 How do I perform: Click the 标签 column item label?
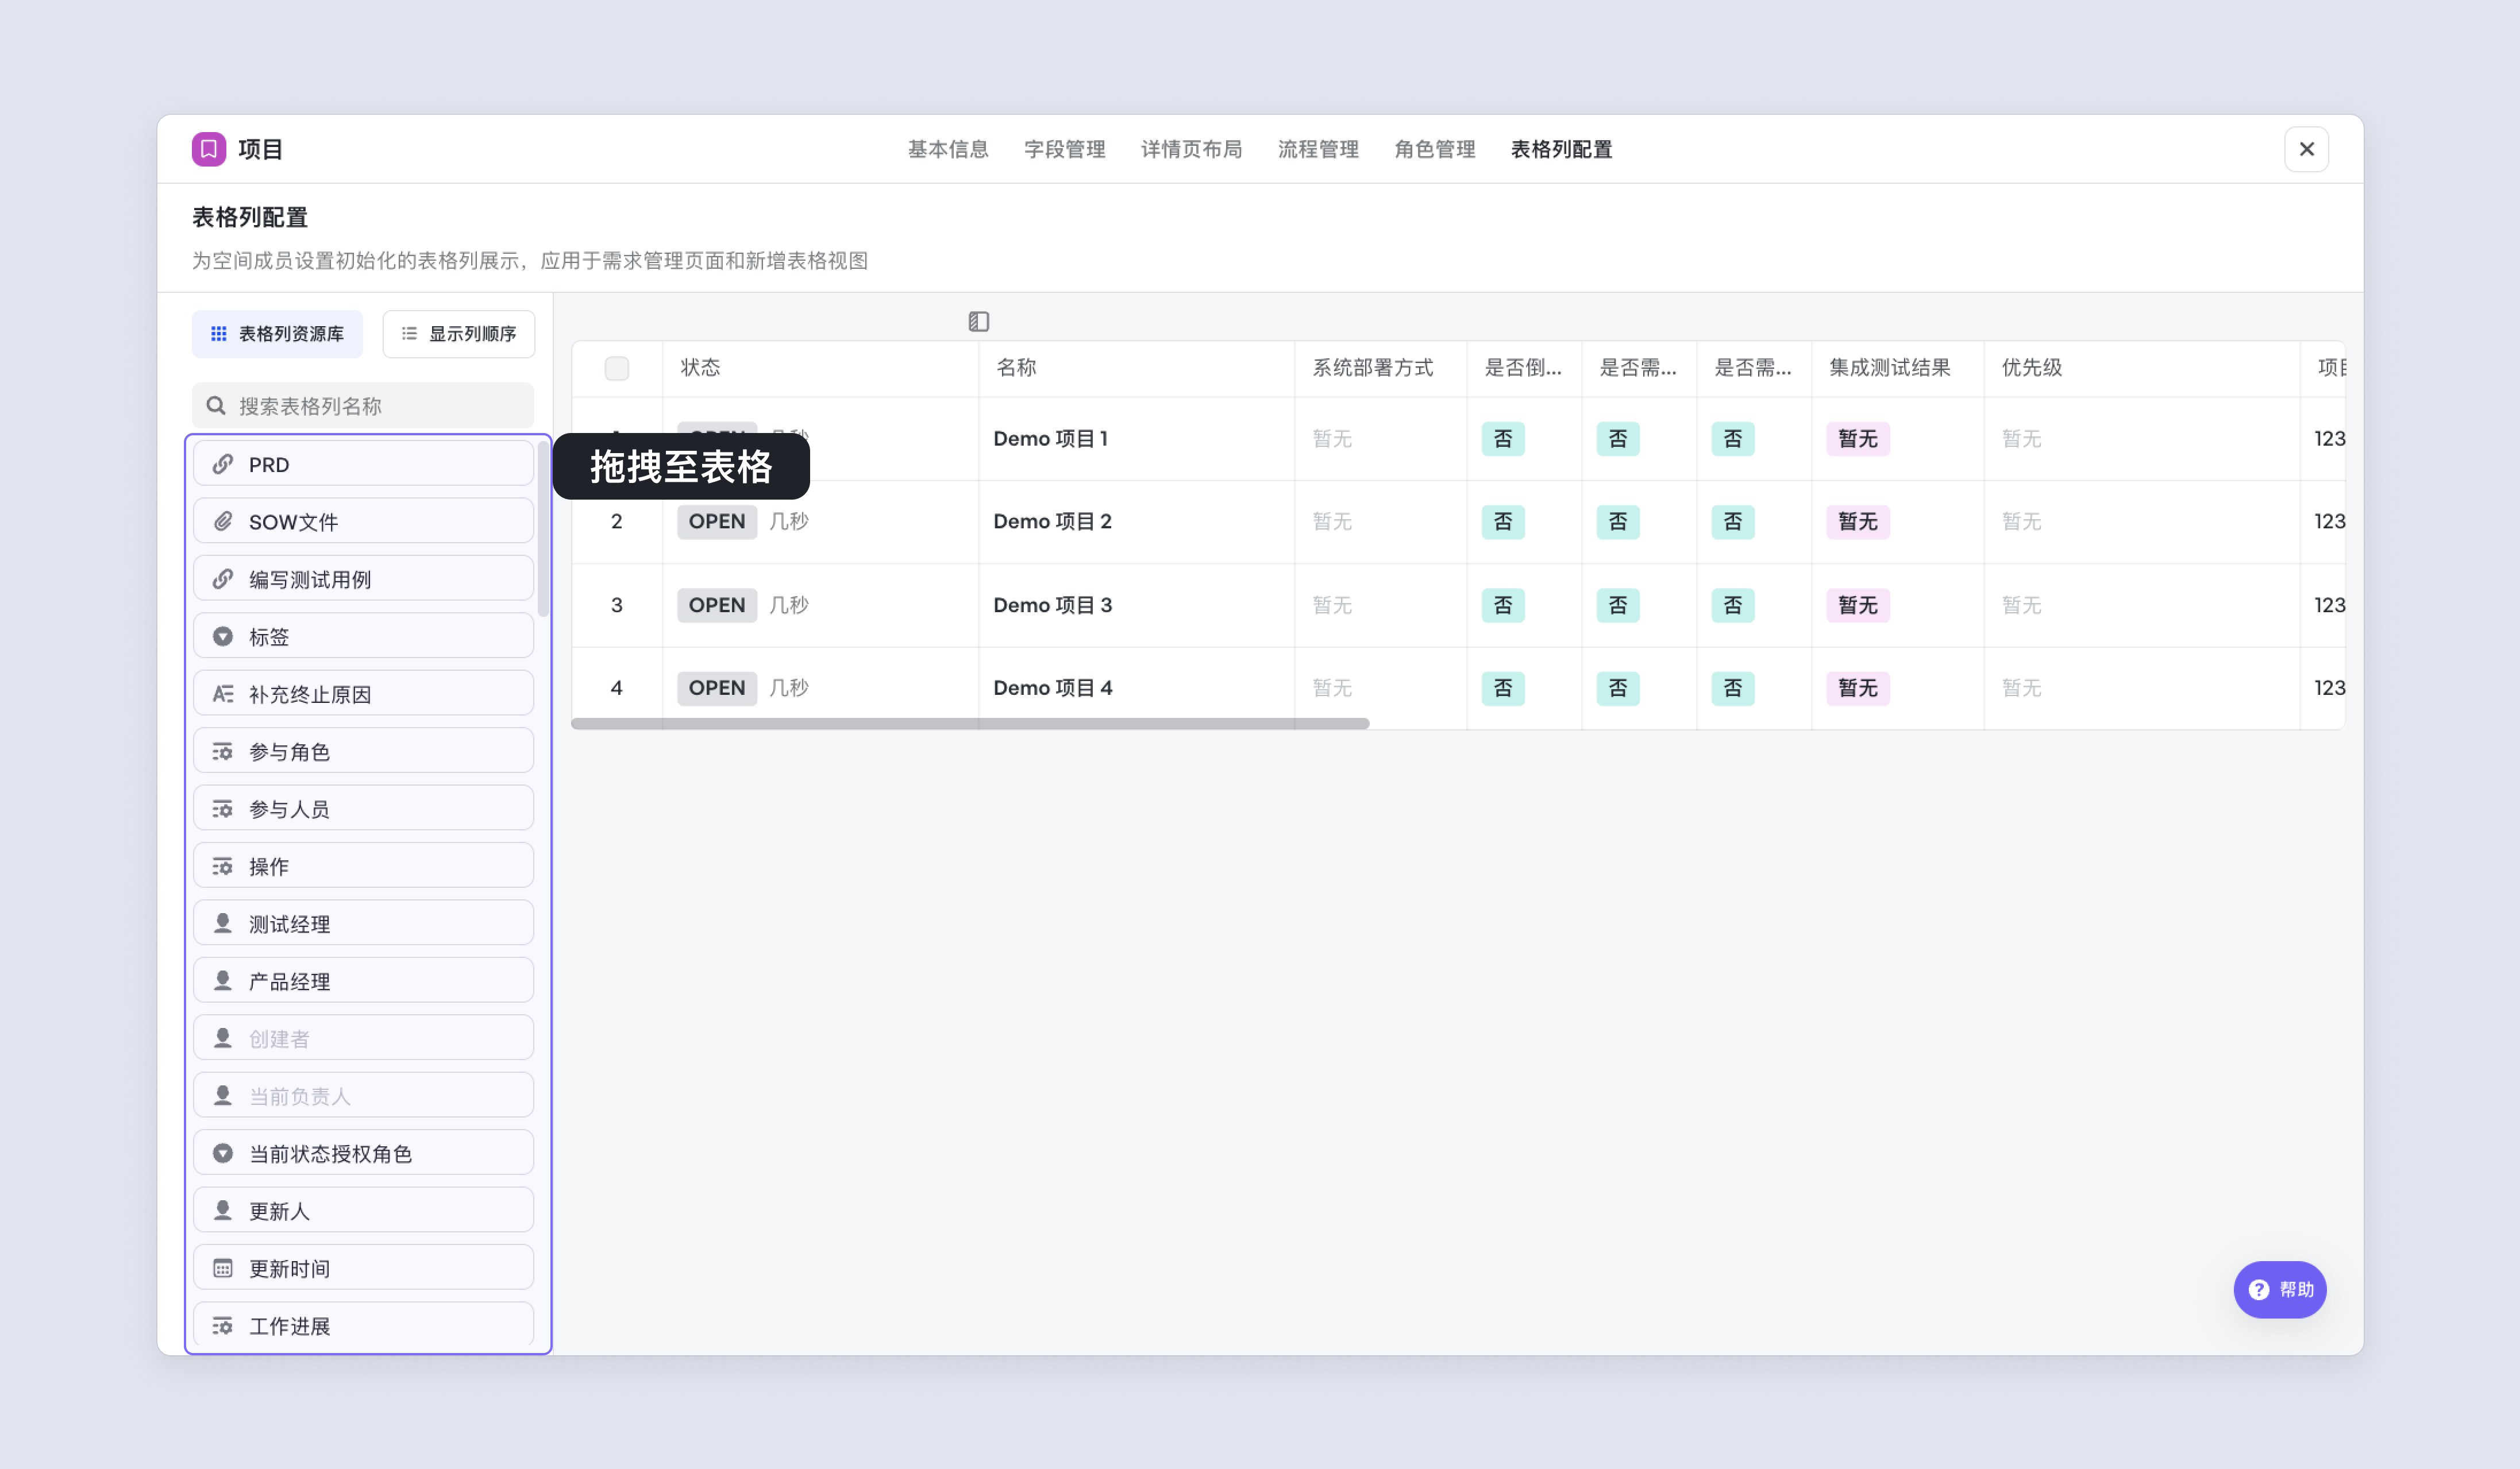(x=269, y=636)
